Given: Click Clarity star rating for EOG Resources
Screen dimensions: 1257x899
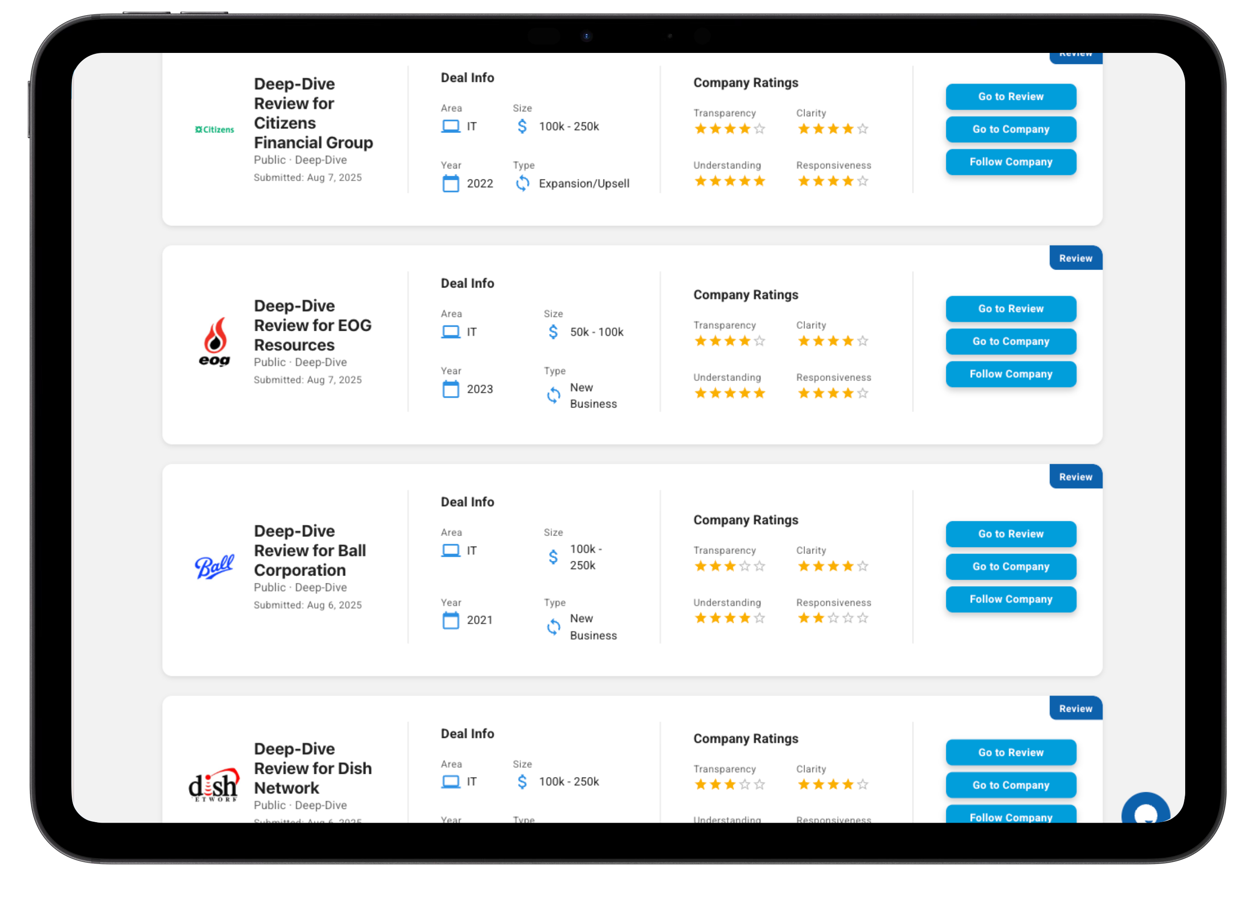Looking at the screenshot, I should [833, 341].
